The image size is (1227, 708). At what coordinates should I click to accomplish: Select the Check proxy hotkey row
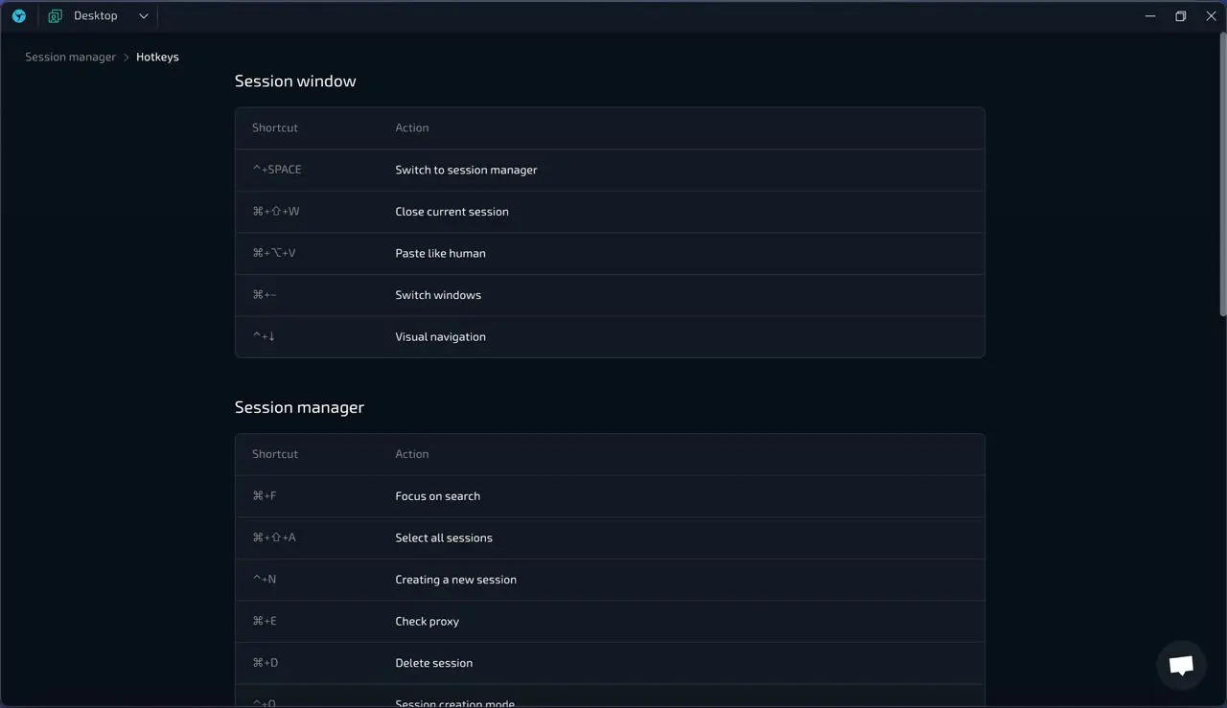(x=609, y=621)
